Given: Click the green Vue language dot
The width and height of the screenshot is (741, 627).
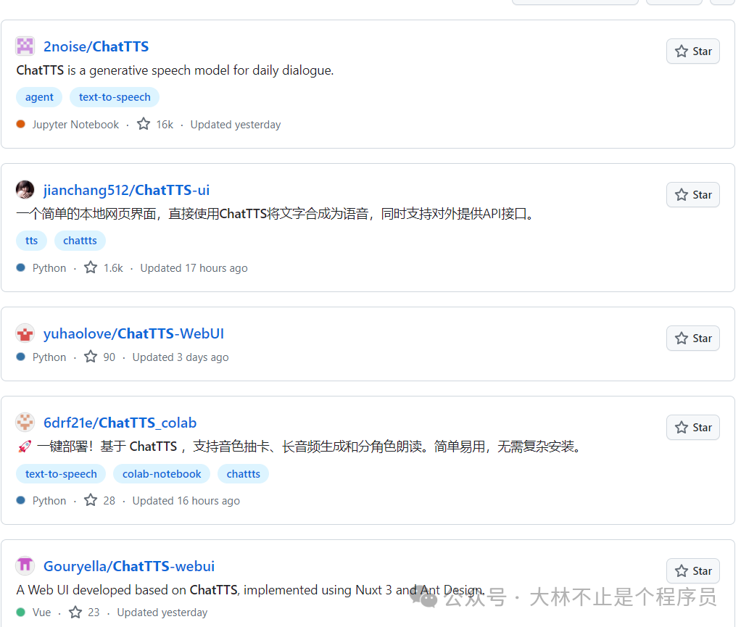Looking at the screenshot, I should point(21,612).
